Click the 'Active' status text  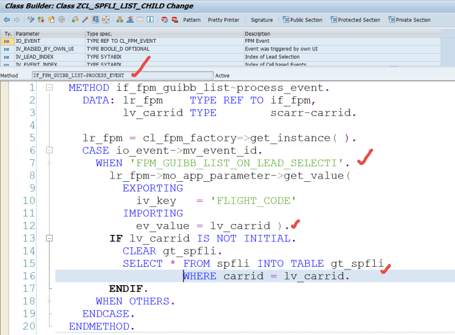coord(222,76)
